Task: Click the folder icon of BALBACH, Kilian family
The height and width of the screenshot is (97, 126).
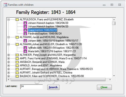Action: click(17, 76)
